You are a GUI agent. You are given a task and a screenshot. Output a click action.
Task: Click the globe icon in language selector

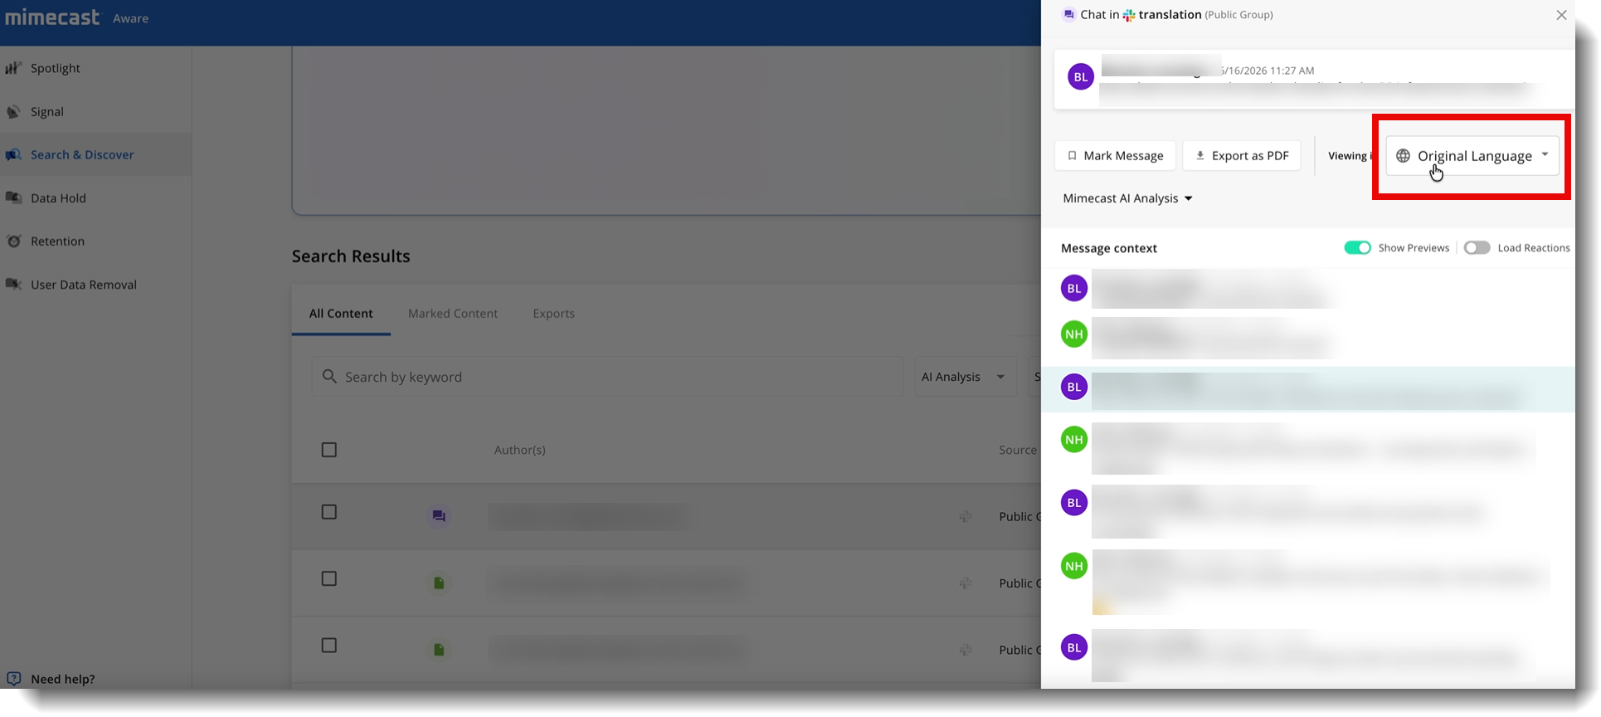click(1403, 155)
